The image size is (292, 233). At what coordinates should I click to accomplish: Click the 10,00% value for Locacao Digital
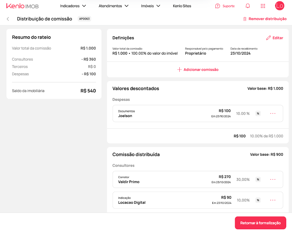tap(243, 200)
